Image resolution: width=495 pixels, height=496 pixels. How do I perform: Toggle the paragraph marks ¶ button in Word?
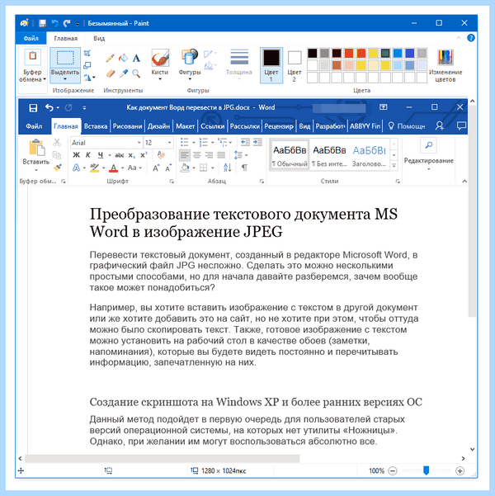click(x=244, y=168)
